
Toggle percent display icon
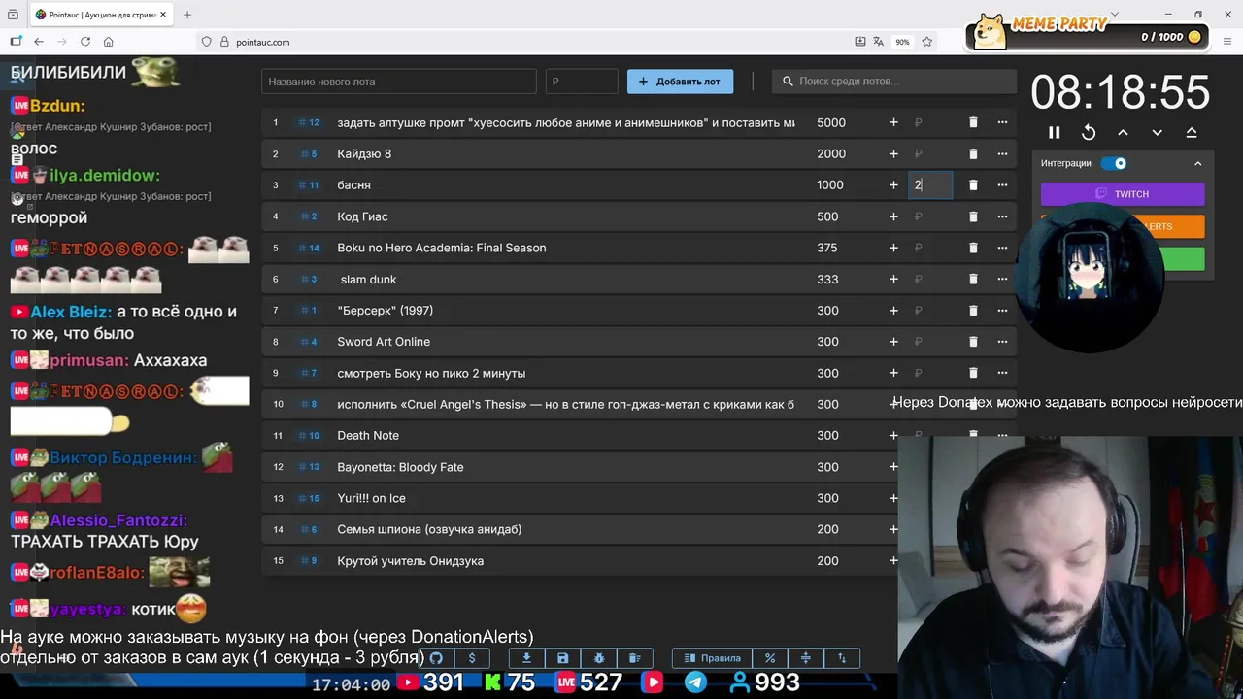[x=770, y=658]
